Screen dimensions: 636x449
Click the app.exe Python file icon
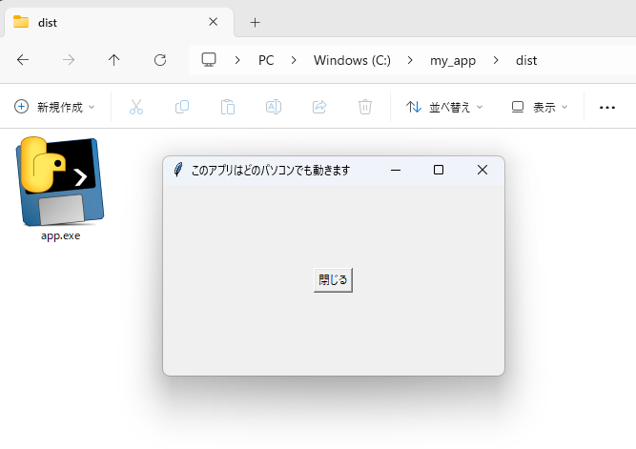[x=59, y=181]
